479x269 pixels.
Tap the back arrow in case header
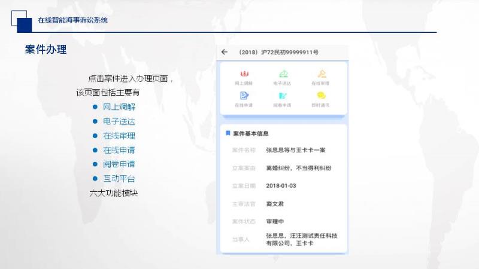[x=225, y=52]
